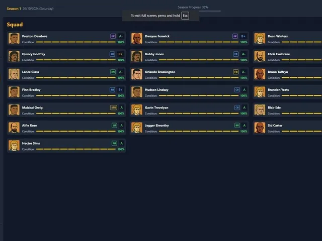Click Orlando Brassington's FW position badge
Viewport: 322px width, 241px height.
click(x=236, y=72)
